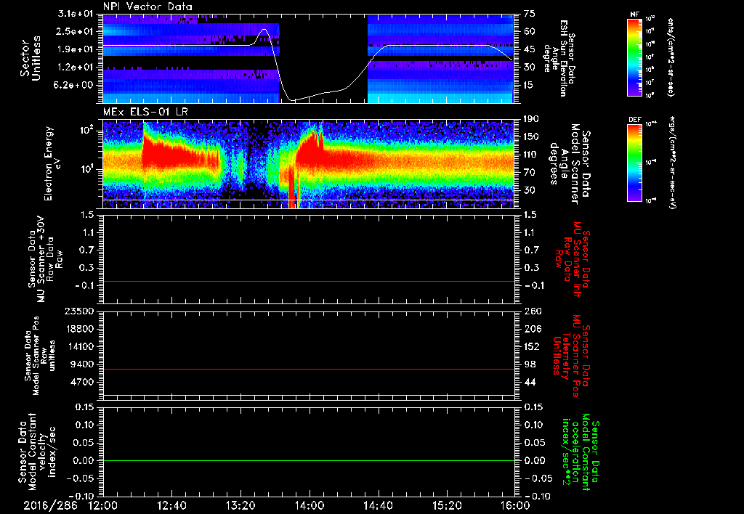Click the '110' scanner angle tick label
This screenshot has width=744, height=514.
[531, 155]
